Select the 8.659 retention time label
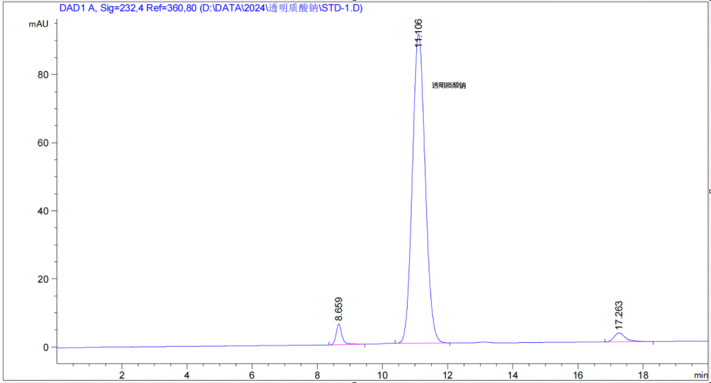The width and height of the screenshot is (711, 383). [338, 308]
